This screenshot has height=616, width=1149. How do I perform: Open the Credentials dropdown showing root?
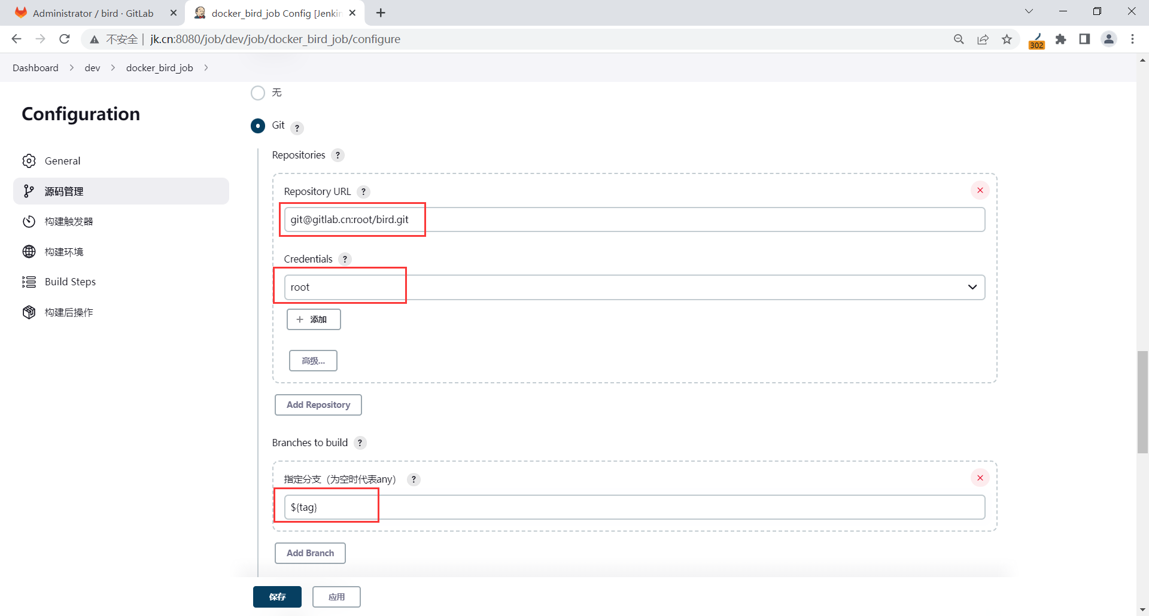(x=634, y=287)
